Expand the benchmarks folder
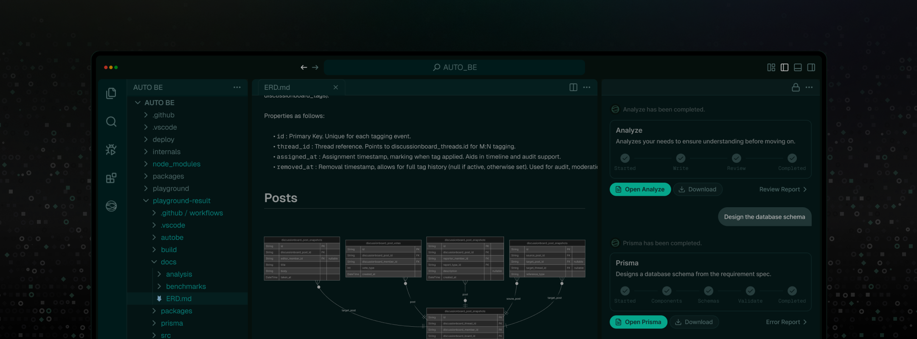This screenshot has width=917, height=339. point(186,286)
